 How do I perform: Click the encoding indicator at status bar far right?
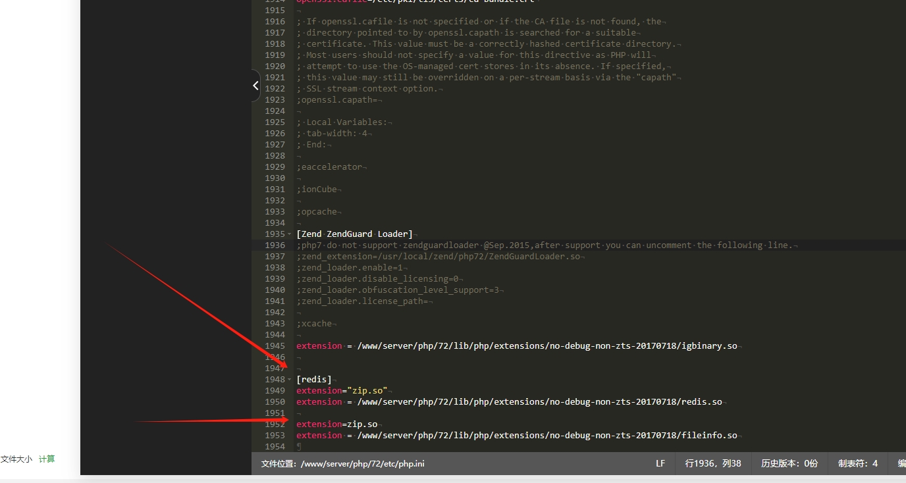[901, 463]
